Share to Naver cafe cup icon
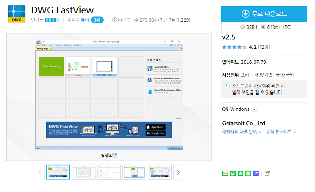The width and height of the screenshot is (315, 192). [x=233, y=173]
